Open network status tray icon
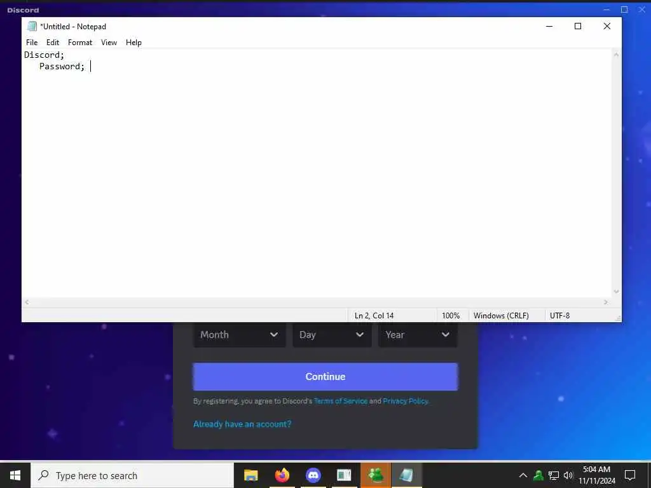The image size is (651, 488). coord(554,475)
